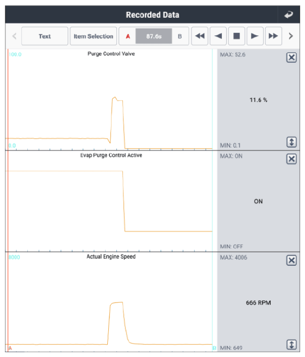
Task: Click the back arrow in Recorded Data header
Action: click(288, 15)
